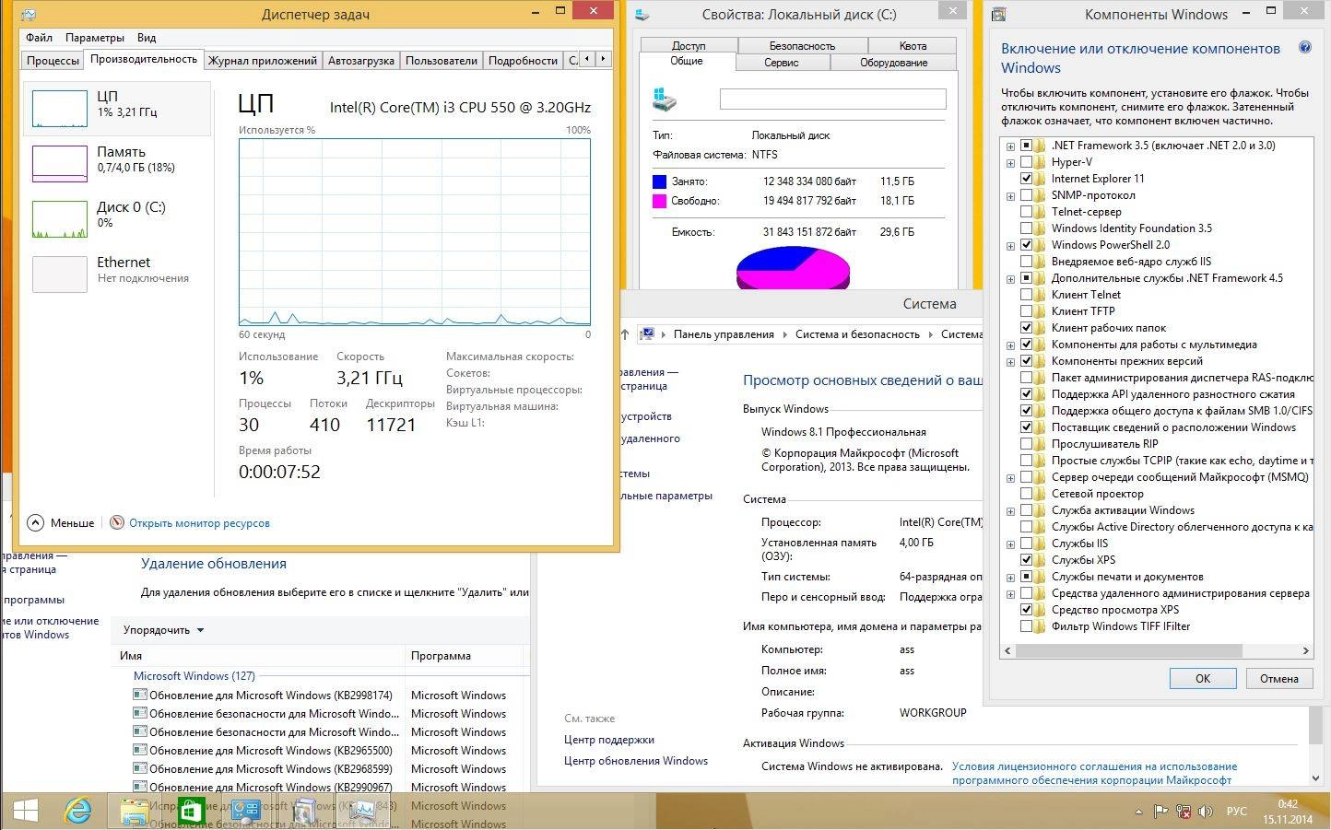Screen dimensions: 1331x830
Task: Click the disconnected network tray icon
Action: tap(1183, 812)
